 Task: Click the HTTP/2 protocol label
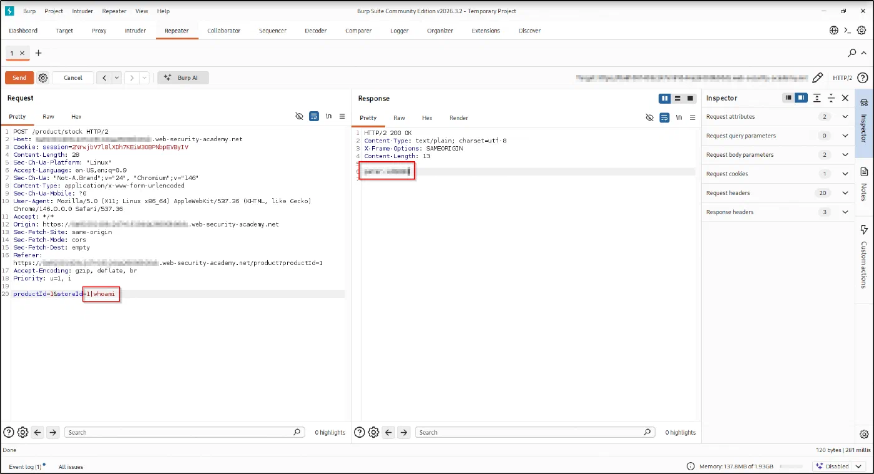842,78
